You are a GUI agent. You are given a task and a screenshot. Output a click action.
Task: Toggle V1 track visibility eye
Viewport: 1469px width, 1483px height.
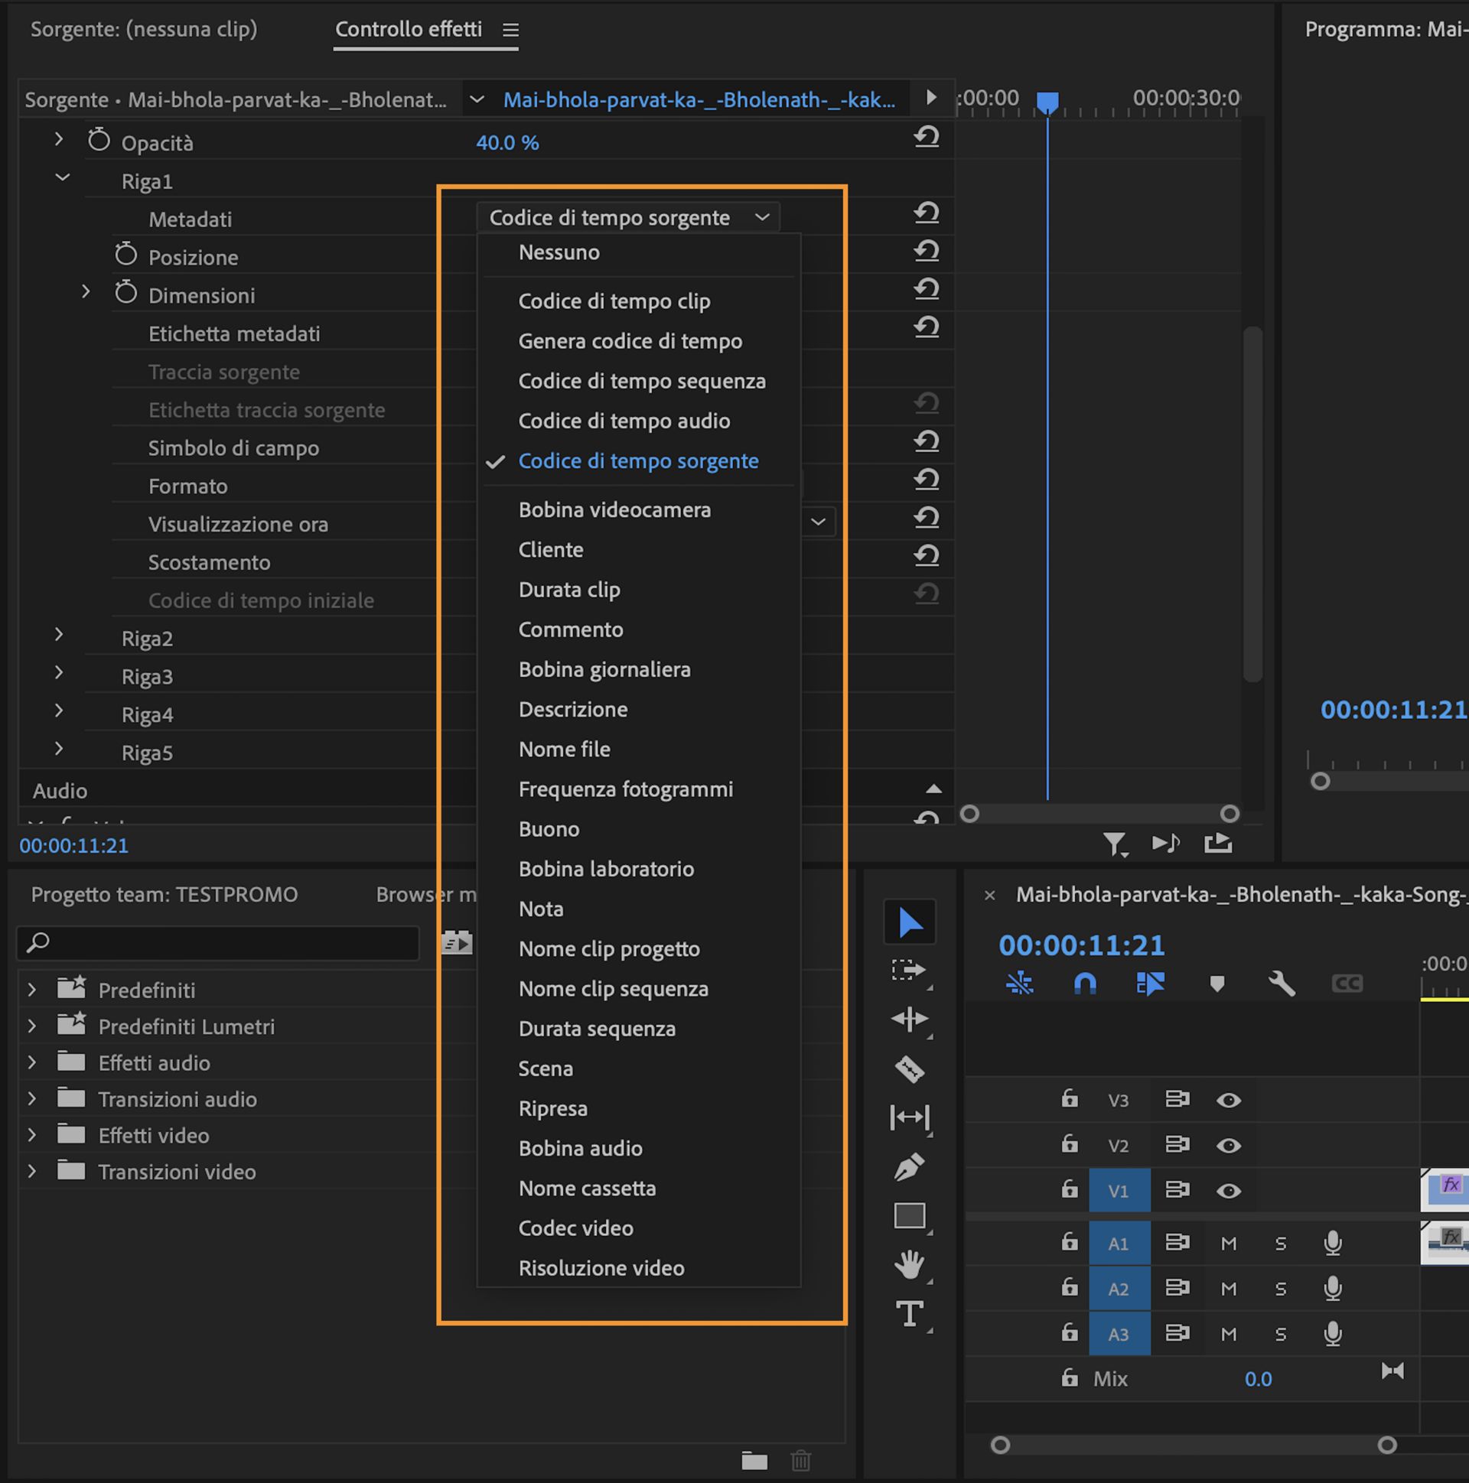coord(1228,1191)
